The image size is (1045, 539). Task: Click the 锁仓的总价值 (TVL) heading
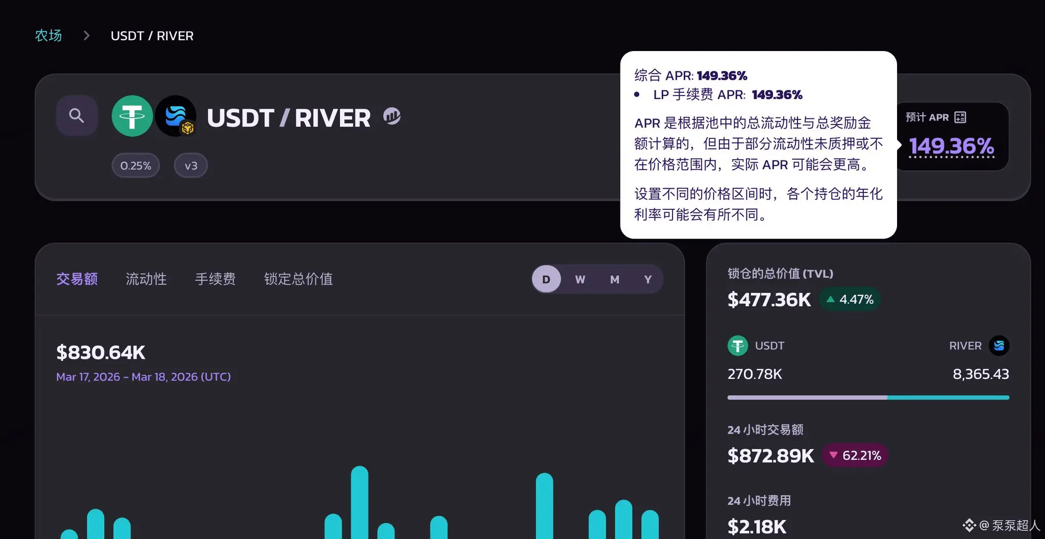click(780, 274)
